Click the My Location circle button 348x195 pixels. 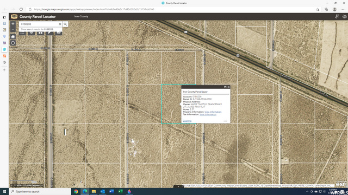pos(13,43)
